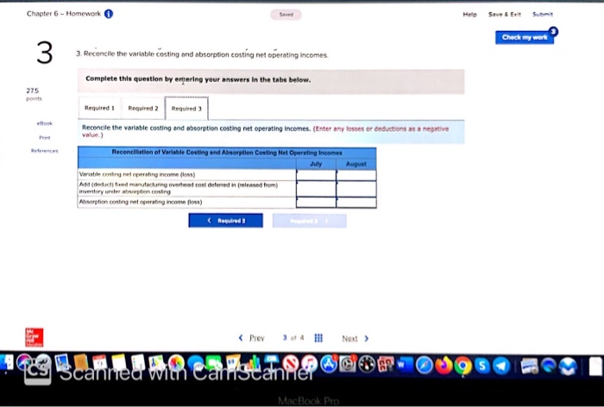This screenshot has height=407, width=604.
Task: Open Photos from the dock
Action: pyautogui.click(x=176, y=363)
